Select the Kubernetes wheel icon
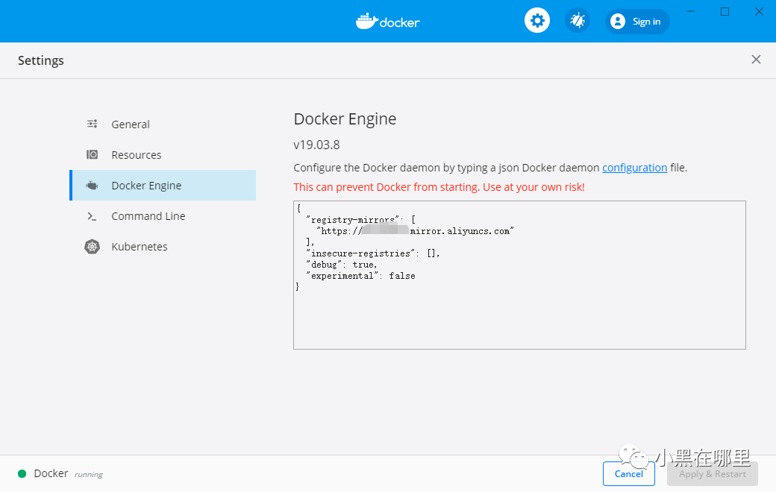776x492 pixels. pos(92,246)
